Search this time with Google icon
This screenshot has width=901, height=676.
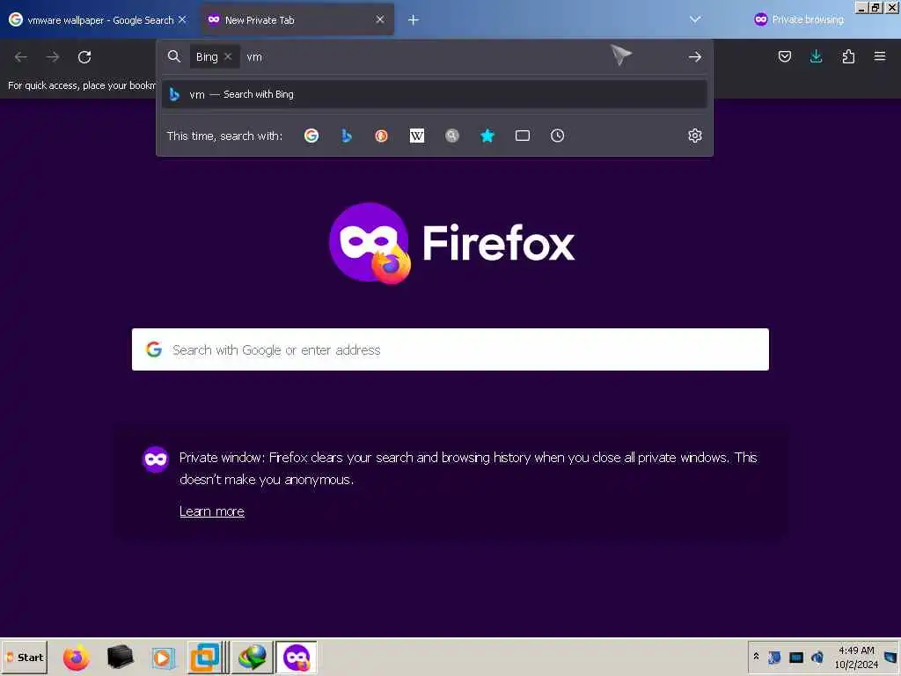point(311,136)
